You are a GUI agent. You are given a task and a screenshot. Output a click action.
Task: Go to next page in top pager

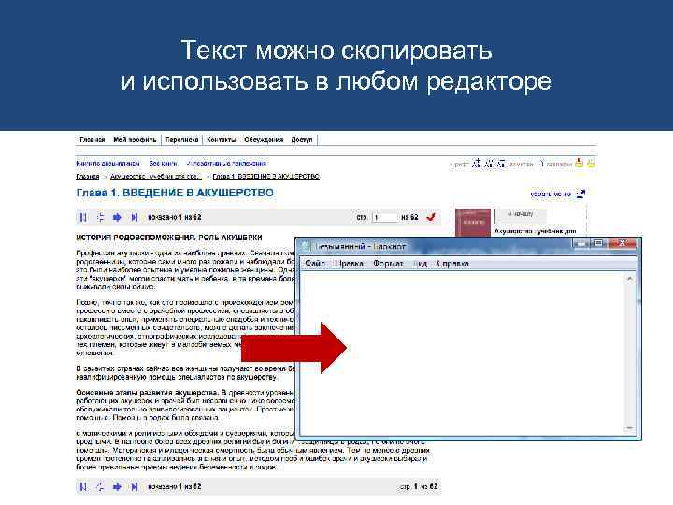117,217
